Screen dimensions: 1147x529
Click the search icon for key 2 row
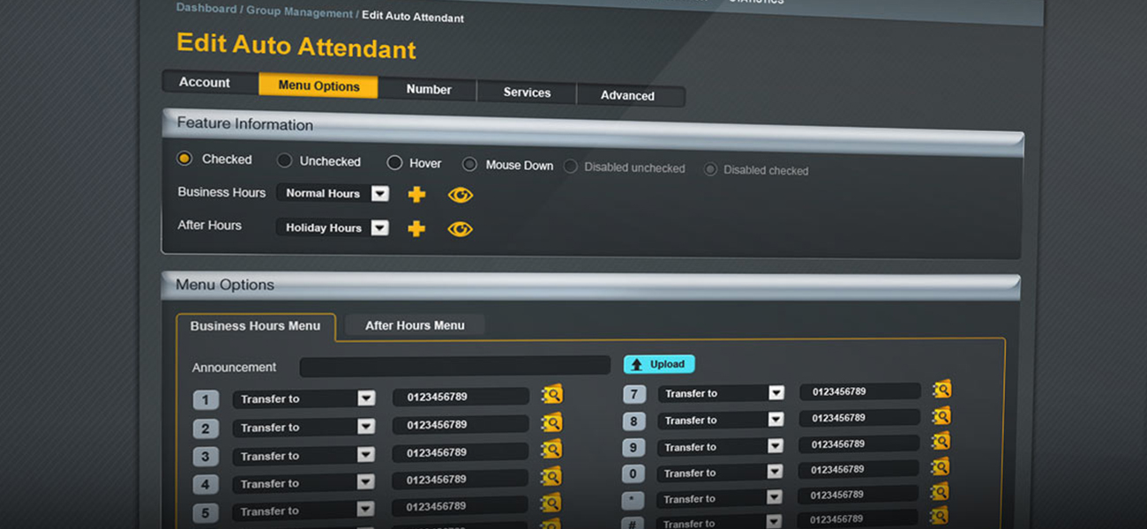pos(551,423)
